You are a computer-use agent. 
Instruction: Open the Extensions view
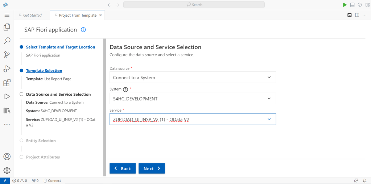tap(7, 83)
